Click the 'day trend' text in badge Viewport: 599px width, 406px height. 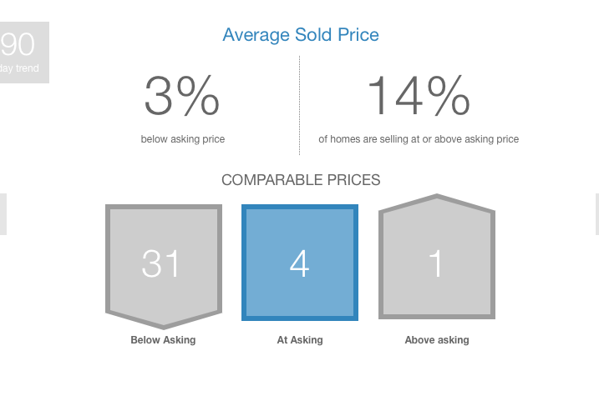point(19,68)
